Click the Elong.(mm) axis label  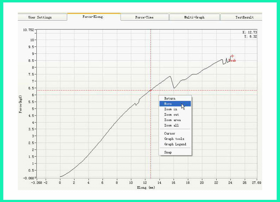146,187
